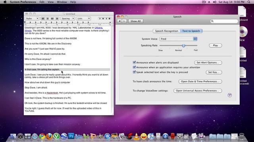
Task: Click the date and time in menu bar
Action: [231, 2]
